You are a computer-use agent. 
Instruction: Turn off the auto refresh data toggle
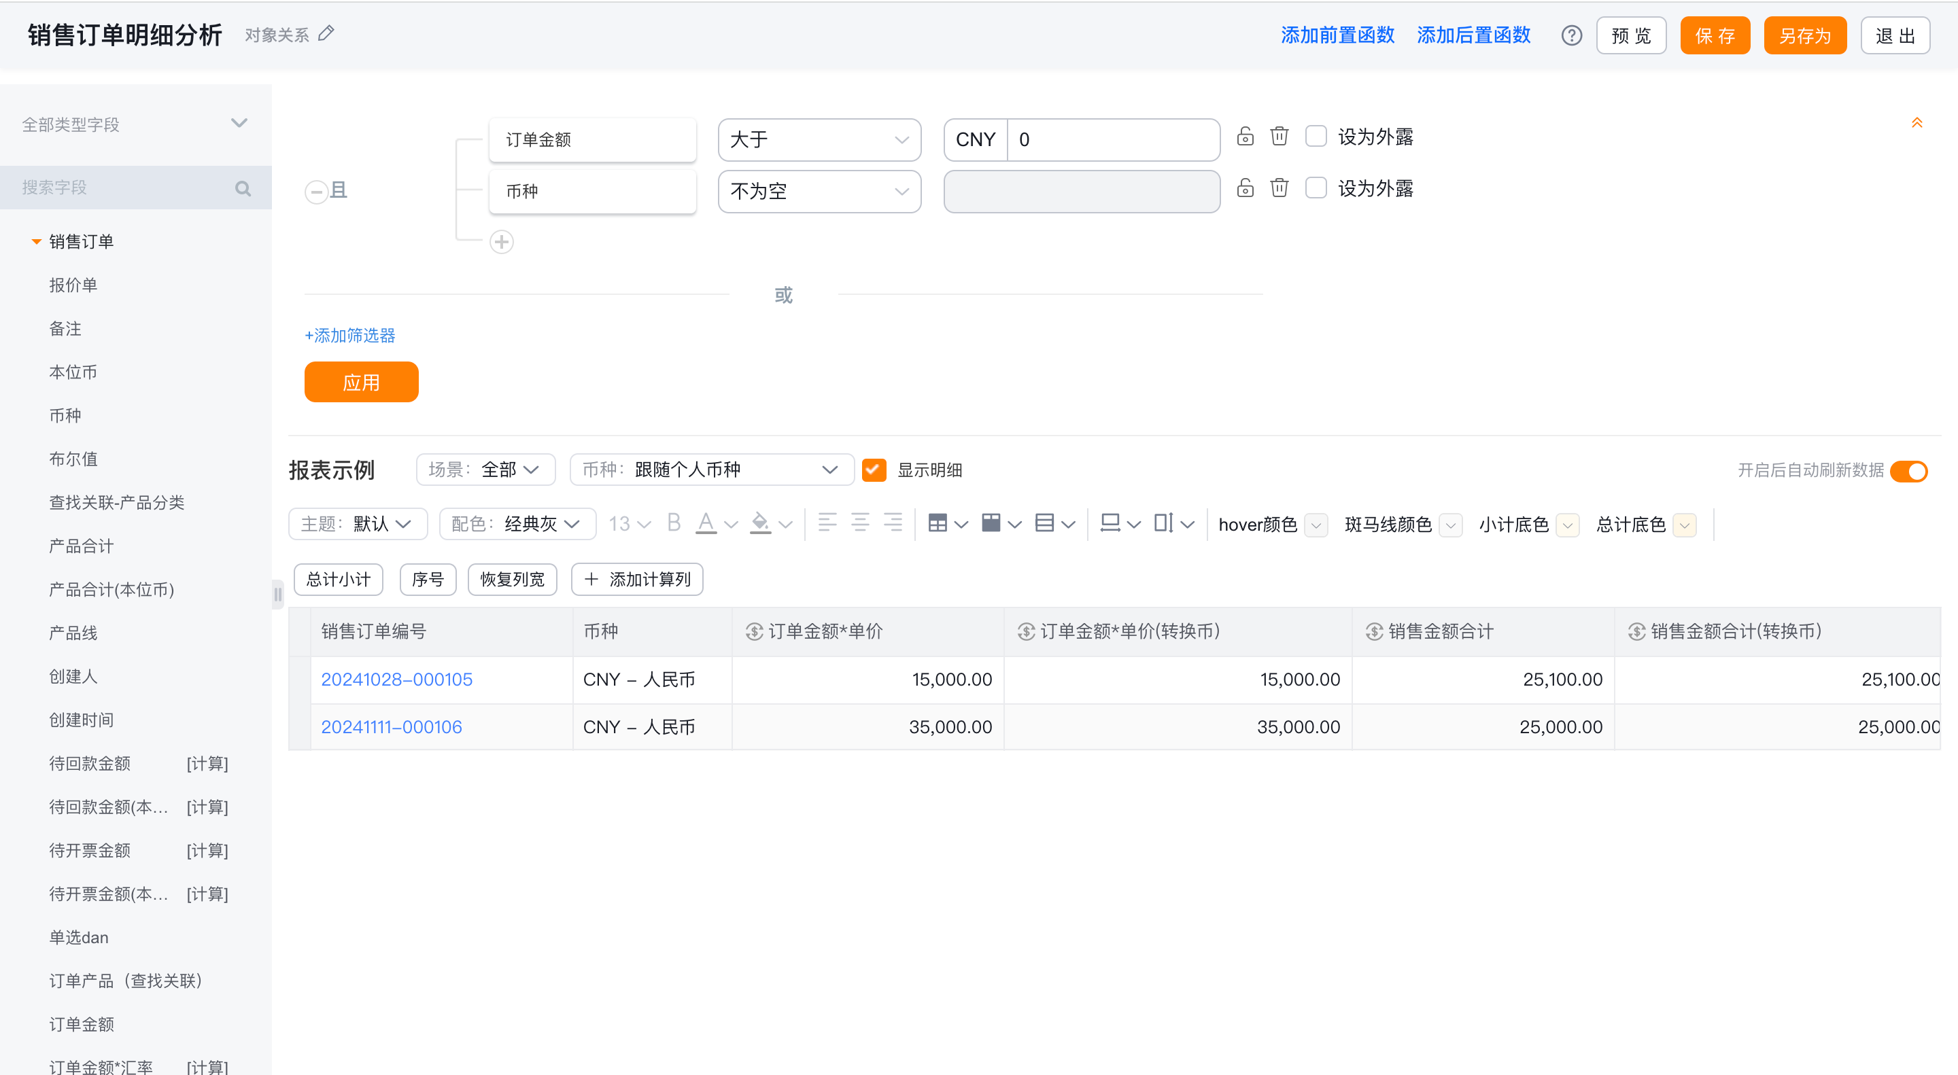pyautogui.click(x=1908, y=471)
